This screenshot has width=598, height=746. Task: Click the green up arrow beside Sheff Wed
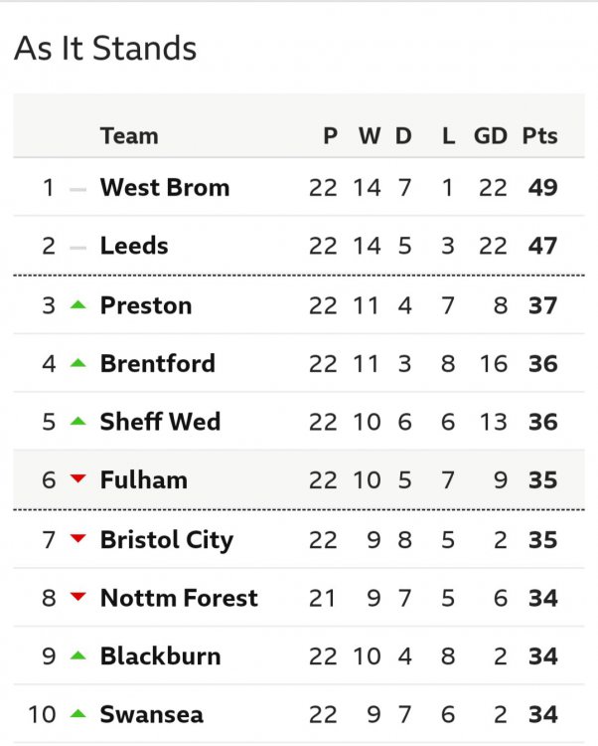(x=78, y=422)
